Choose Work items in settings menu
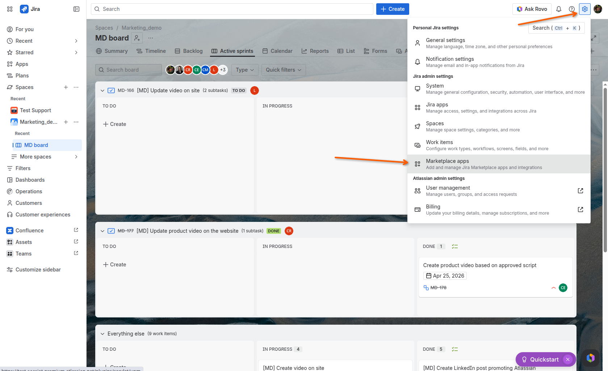 499,145
